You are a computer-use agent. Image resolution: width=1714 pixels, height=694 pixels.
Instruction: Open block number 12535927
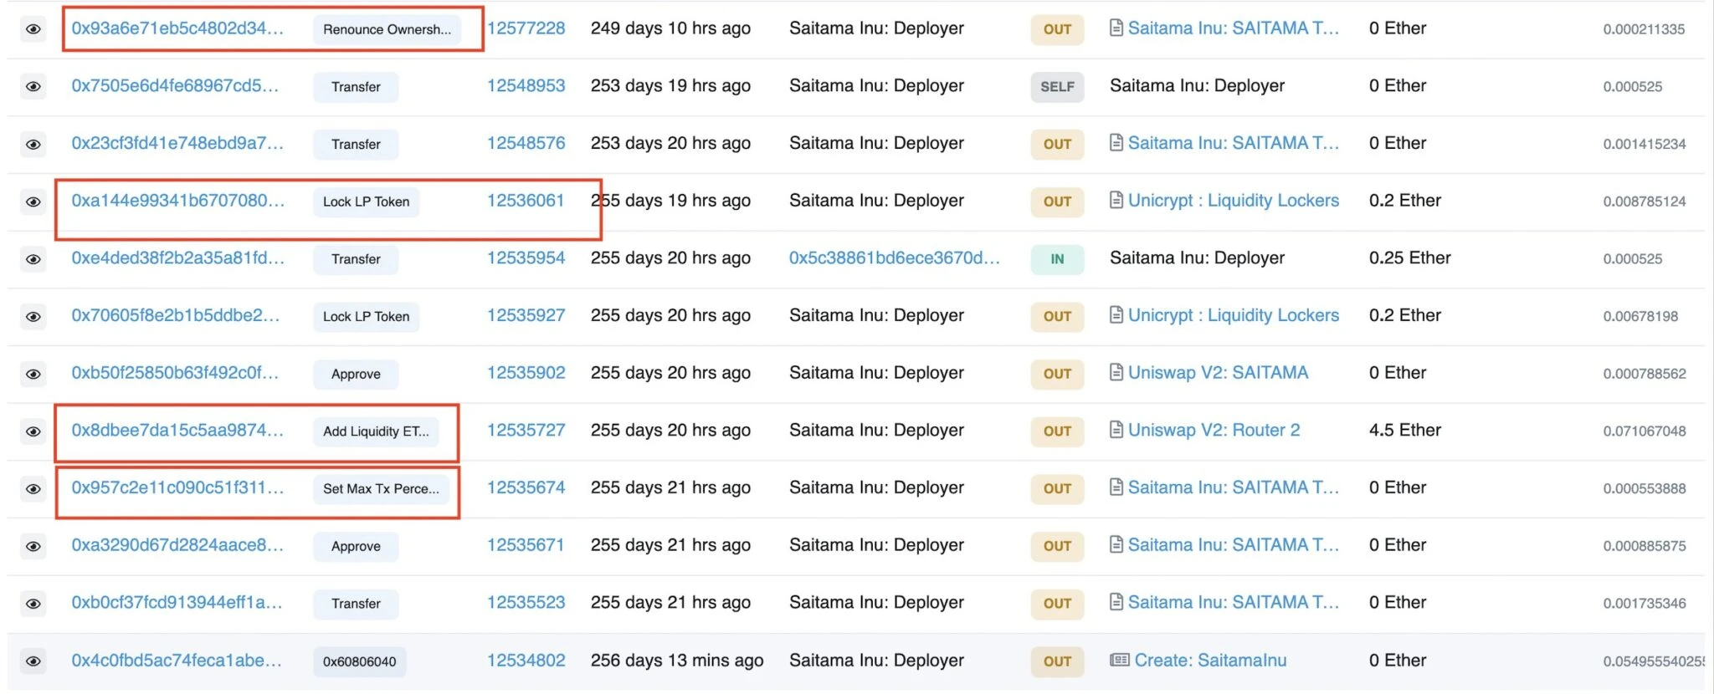[x=526, y=315]
